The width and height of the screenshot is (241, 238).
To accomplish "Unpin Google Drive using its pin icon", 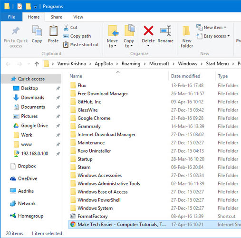I will [x=58, y=126].
